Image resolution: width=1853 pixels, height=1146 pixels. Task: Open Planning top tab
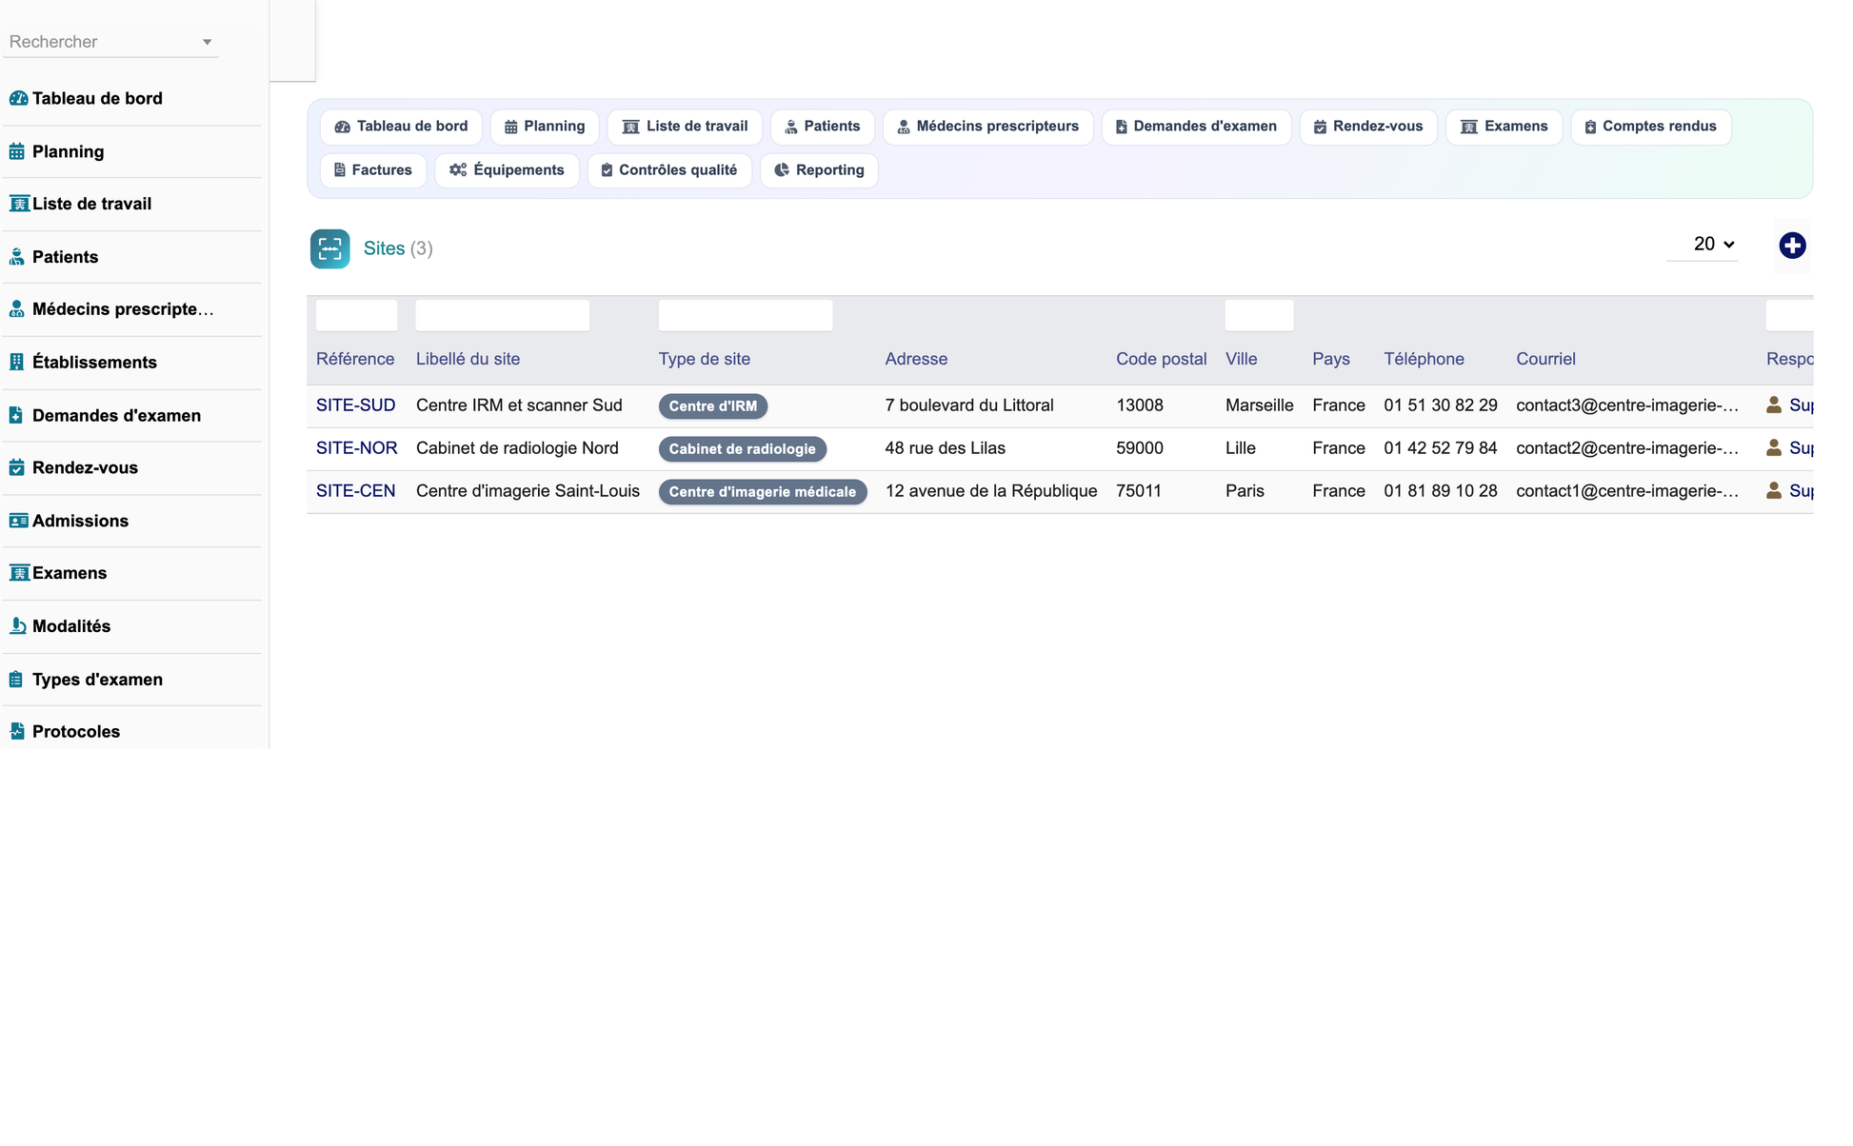(545, 127)
